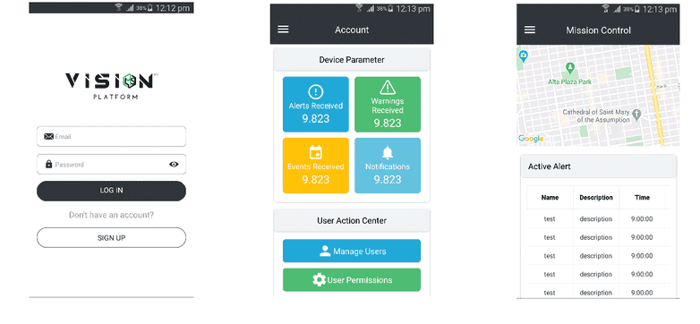700x324 pixels.
Task: Open User Permissions button
Action: (351, 280)
